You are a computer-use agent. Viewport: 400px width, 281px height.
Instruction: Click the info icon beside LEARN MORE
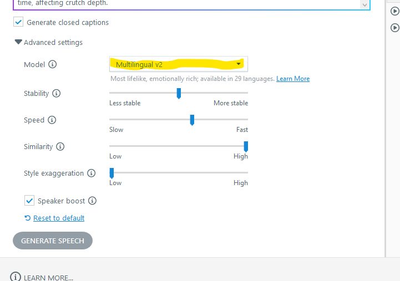tap(16, 277)
